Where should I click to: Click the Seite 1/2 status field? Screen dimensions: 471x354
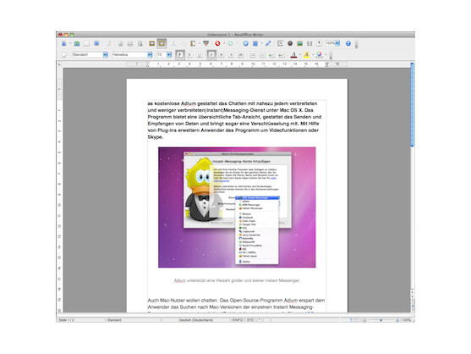pos(80,320)
